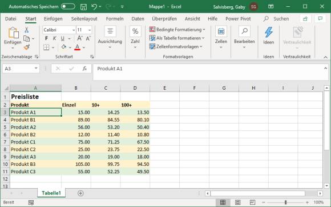This screenshot has width=331, height=207.
Task: Click the Suchen search box
Action: point(276,19)
